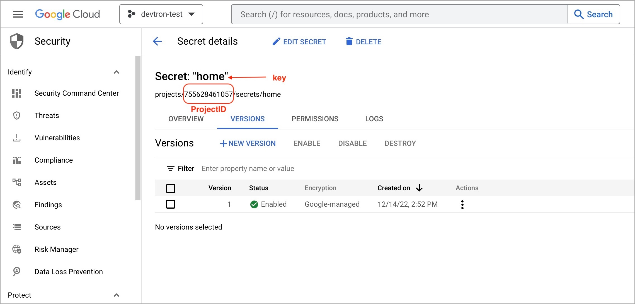
Task: Open Threats from the shield icon
Action: [x=17, y=115]
